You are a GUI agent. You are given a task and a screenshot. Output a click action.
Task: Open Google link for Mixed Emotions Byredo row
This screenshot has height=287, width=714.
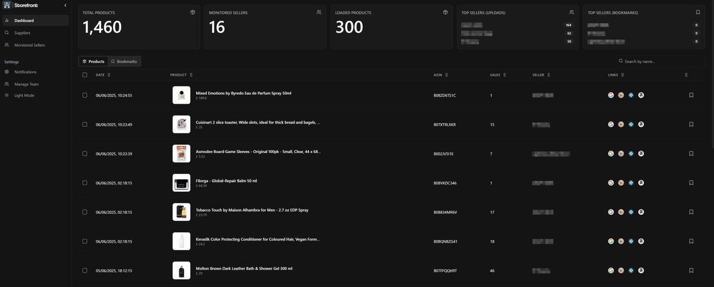point(610,95)
